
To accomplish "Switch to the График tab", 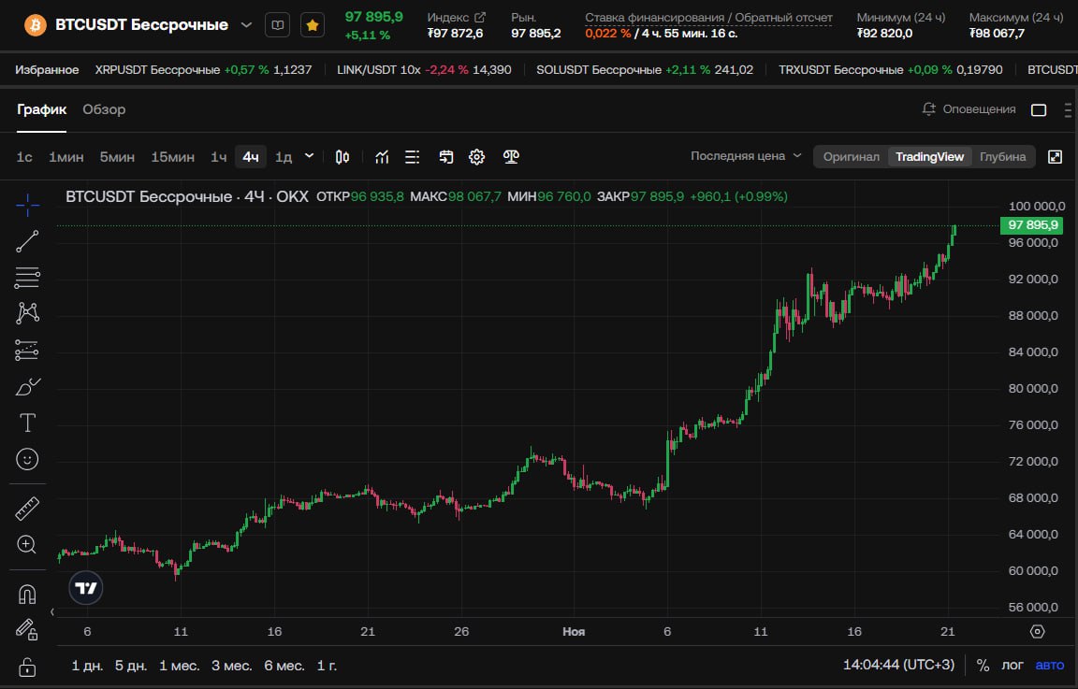I will pyautogui.click(x=42, y=109).
